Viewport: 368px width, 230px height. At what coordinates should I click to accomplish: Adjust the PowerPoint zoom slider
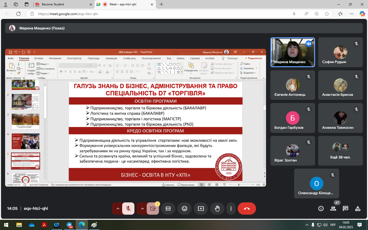[x=239, y=185]
